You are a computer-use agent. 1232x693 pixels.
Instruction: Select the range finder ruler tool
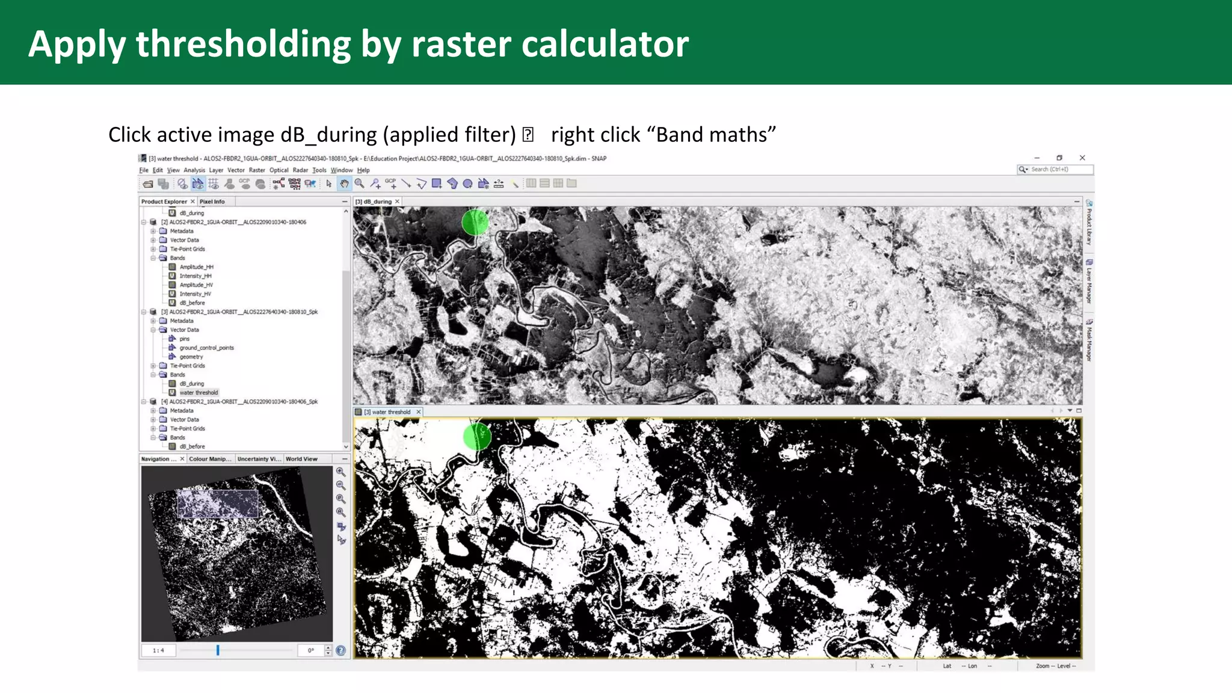coord(499,184)
